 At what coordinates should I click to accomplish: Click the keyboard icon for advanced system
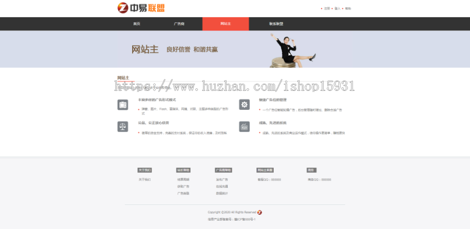tap(244, 127)
